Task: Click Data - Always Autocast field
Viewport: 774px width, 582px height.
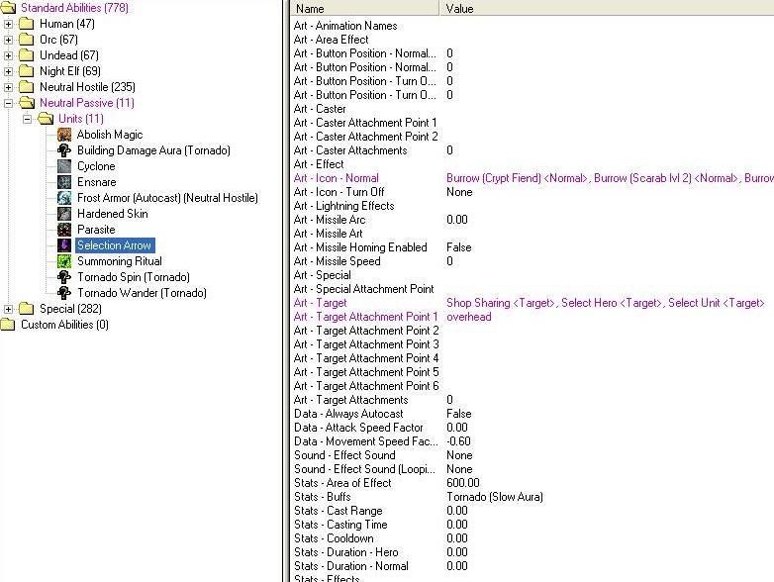Action: pyautogui.click(x=348, y=414)
